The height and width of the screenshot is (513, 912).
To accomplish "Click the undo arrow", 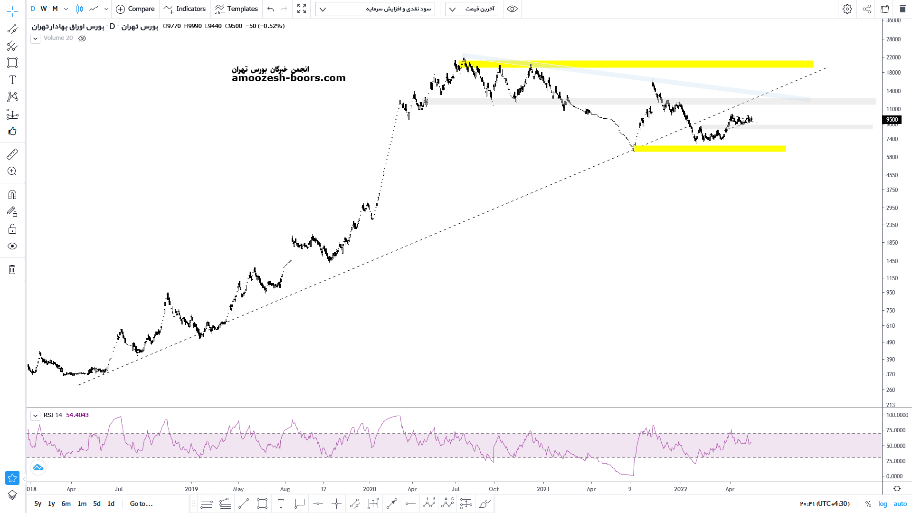I will coord(271,9).
